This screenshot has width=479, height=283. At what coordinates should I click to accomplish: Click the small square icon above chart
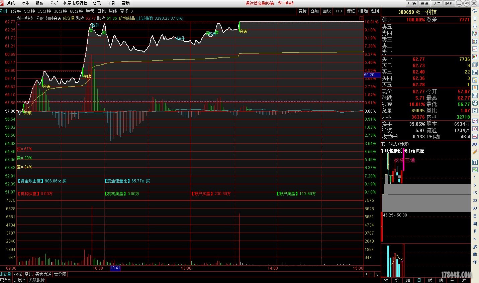(361, 18)
